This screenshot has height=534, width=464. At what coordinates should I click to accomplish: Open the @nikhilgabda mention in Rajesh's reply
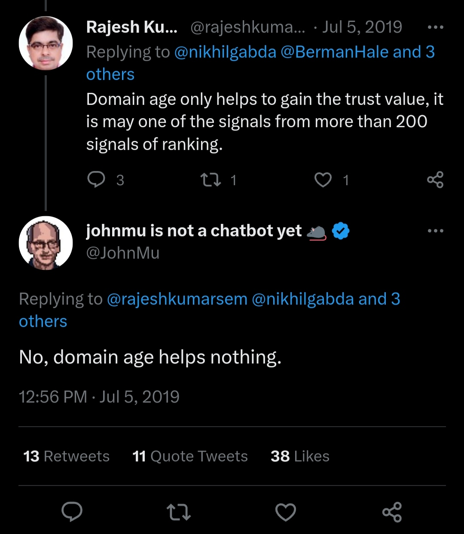225,52
